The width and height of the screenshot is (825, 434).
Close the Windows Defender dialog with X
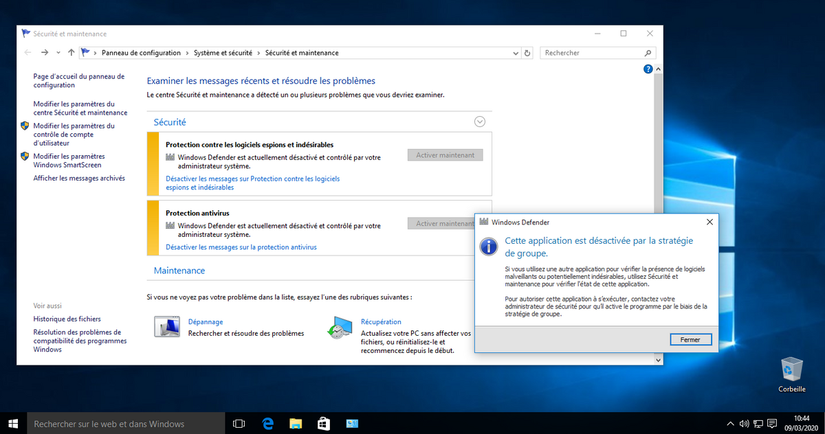(x=709, y=222)
